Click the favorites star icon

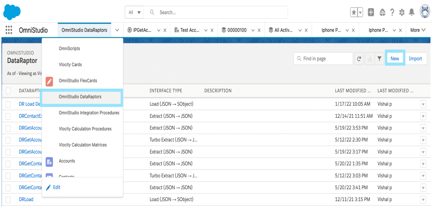(355, 12)
